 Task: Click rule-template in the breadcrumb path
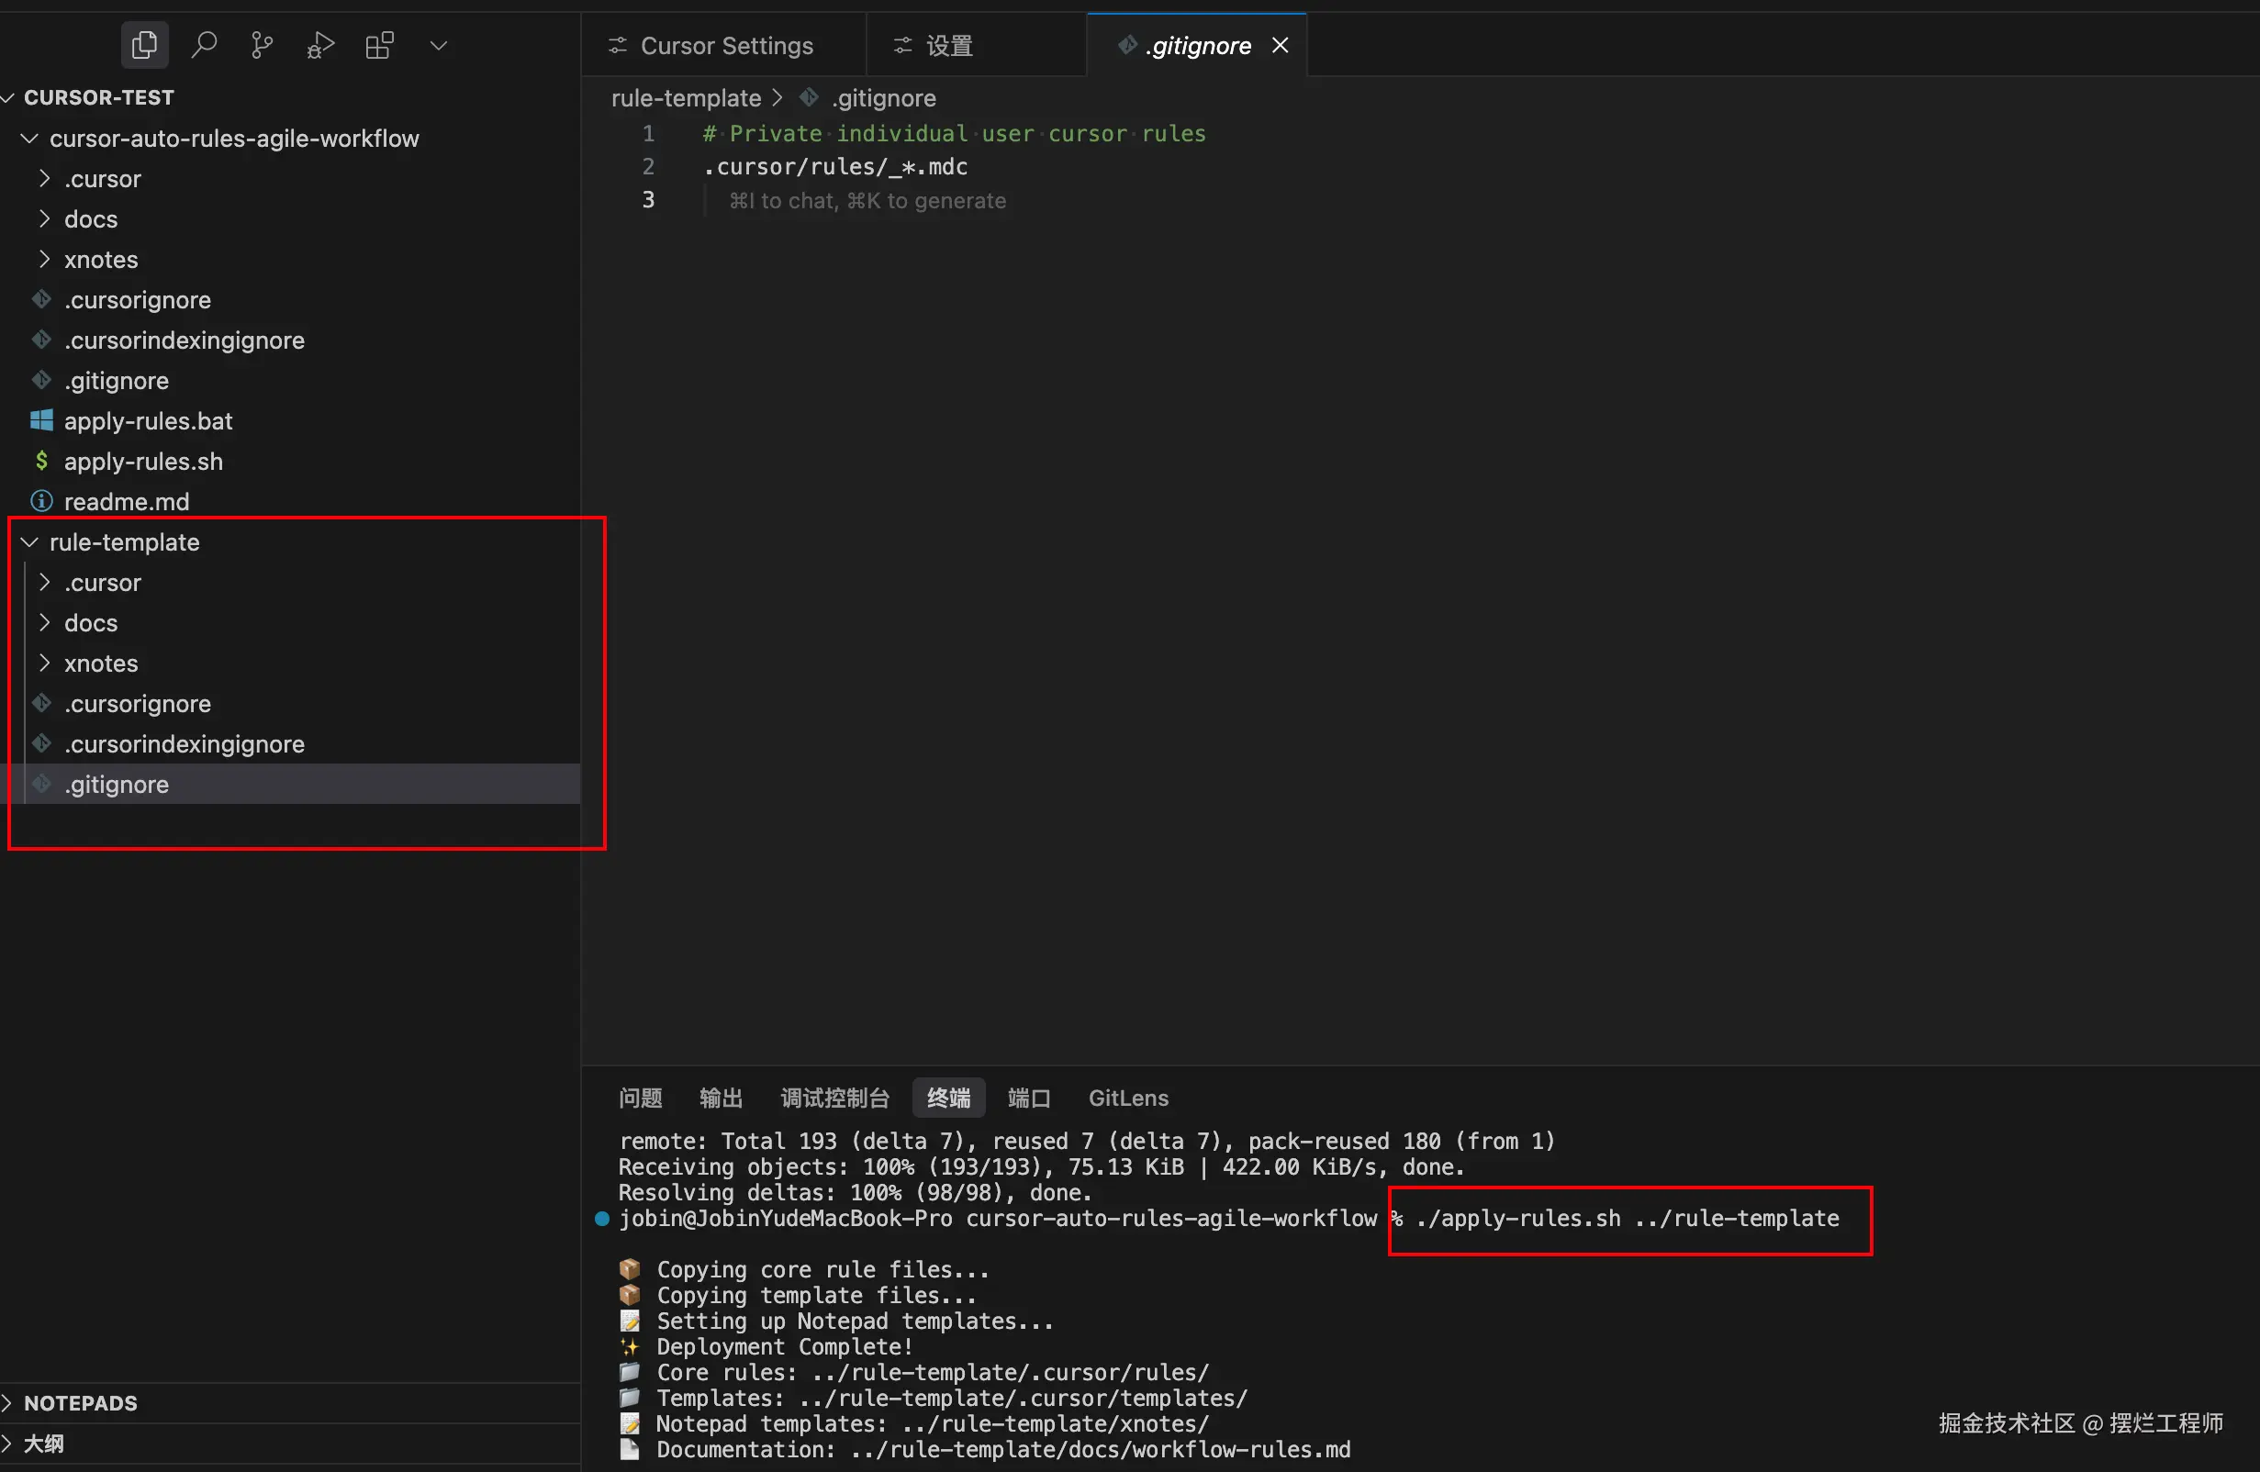coord(686,98)
